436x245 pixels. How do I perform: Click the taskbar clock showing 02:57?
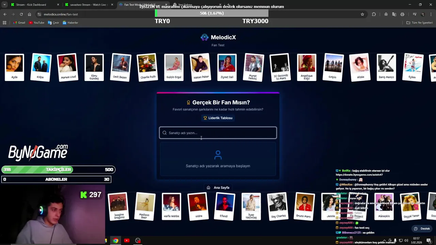[x=416, y=240]
